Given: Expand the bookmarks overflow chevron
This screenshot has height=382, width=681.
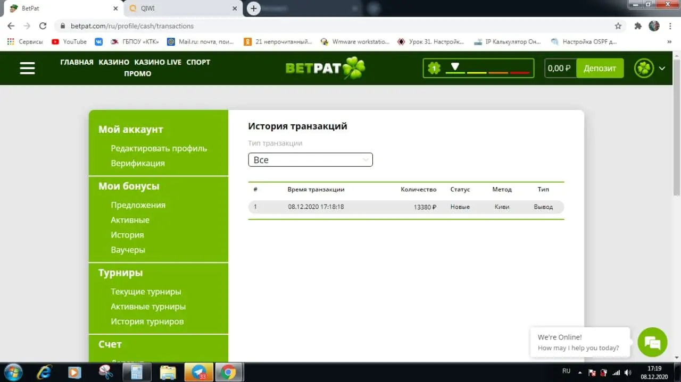Looking at the screenshot, I should click(x=669, y=41).
